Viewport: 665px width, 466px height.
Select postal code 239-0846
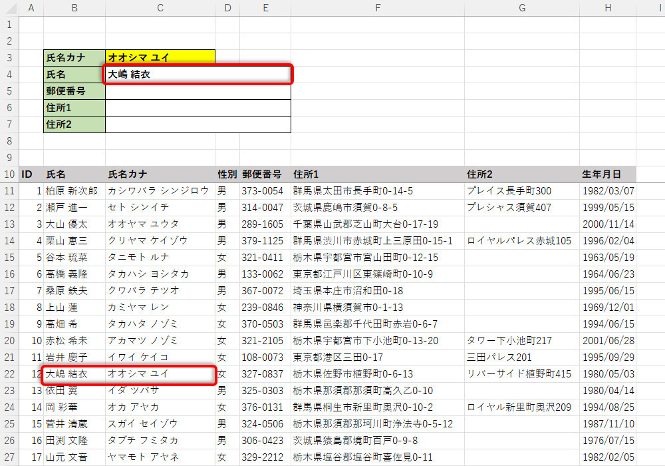265,308
